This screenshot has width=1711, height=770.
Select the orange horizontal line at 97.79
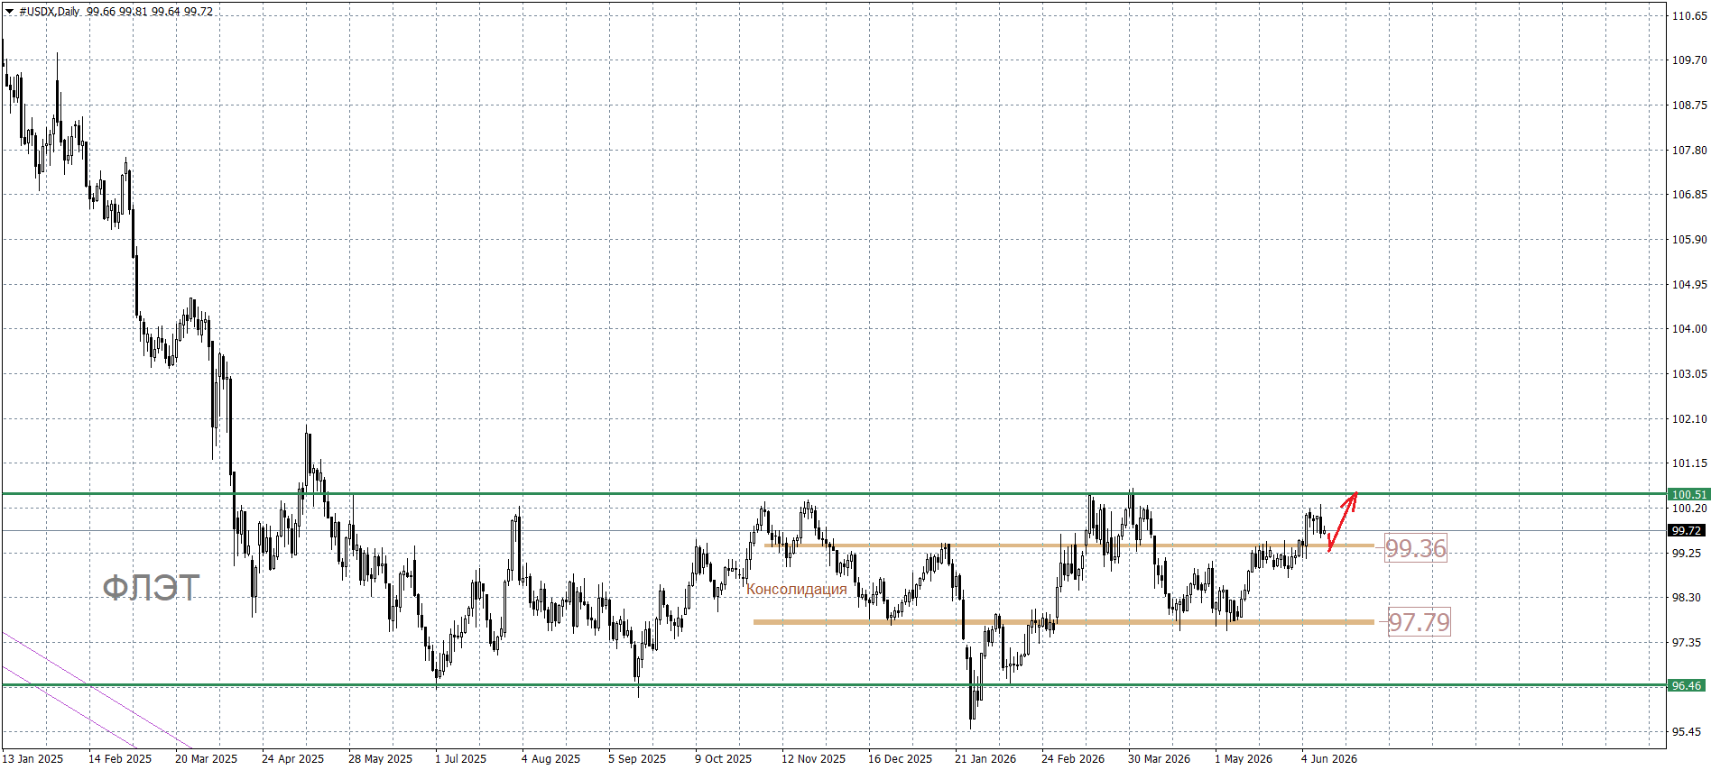[1064, 622]
